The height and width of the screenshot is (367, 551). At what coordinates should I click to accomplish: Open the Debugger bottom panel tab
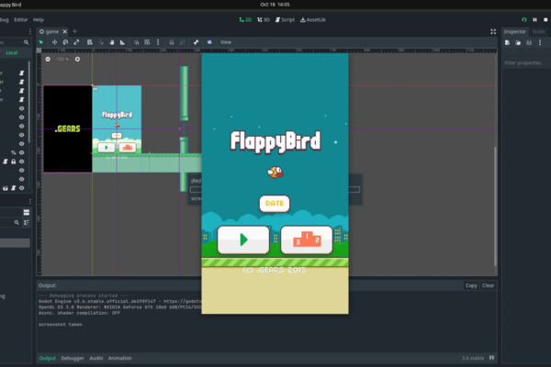tap(73, 358)
